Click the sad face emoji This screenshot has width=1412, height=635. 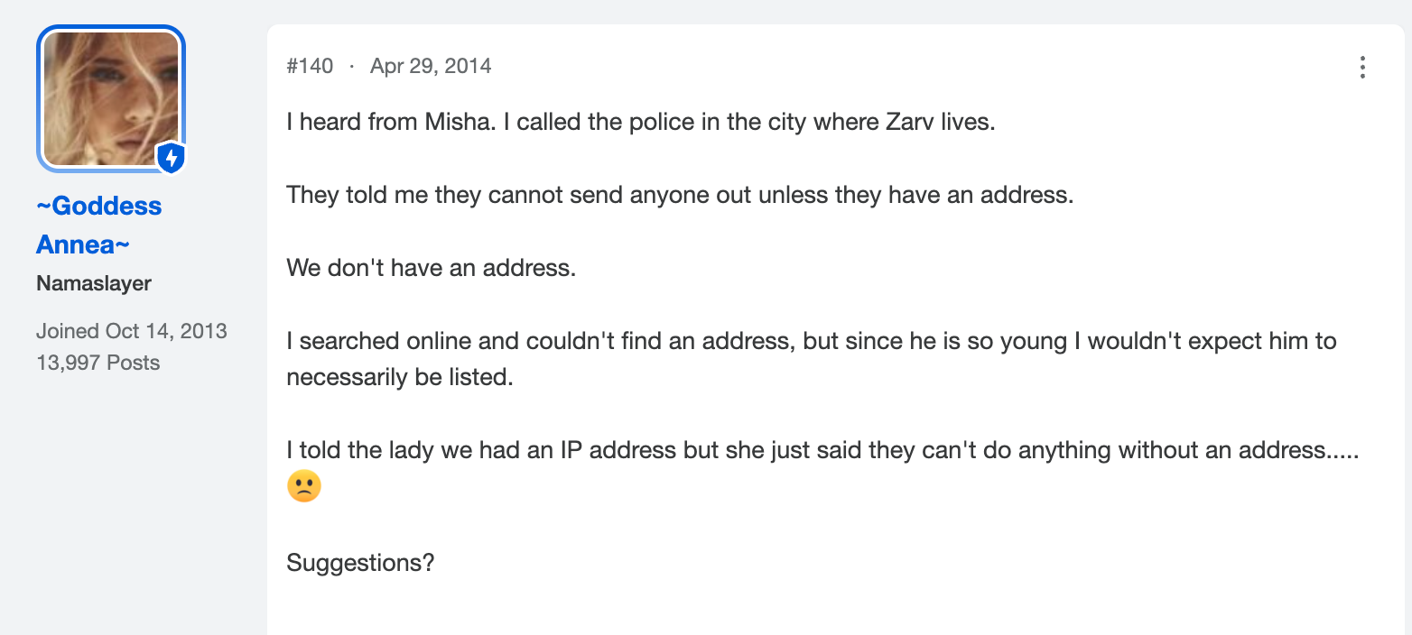304,487
